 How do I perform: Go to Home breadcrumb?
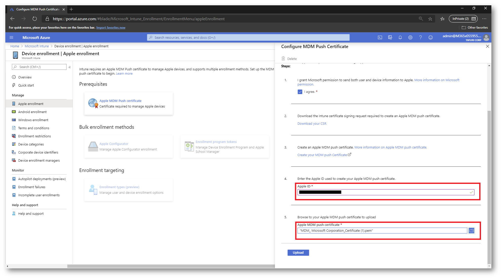click(15, 46)
